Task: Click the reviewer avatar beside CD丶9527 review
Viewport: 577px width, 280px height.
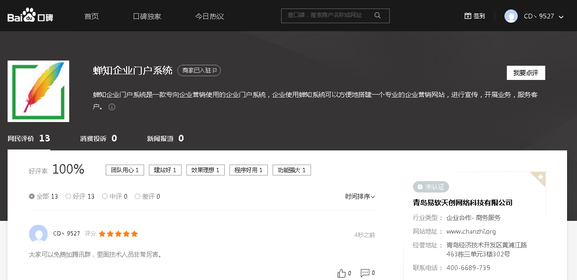Action: (38, 234)
